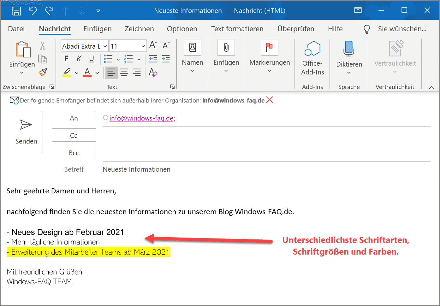Click the line 'Neues Design ab Februar 2021'
Image resolution: width=440 pixels, height=306 pixels.
(x=65, y=232)
